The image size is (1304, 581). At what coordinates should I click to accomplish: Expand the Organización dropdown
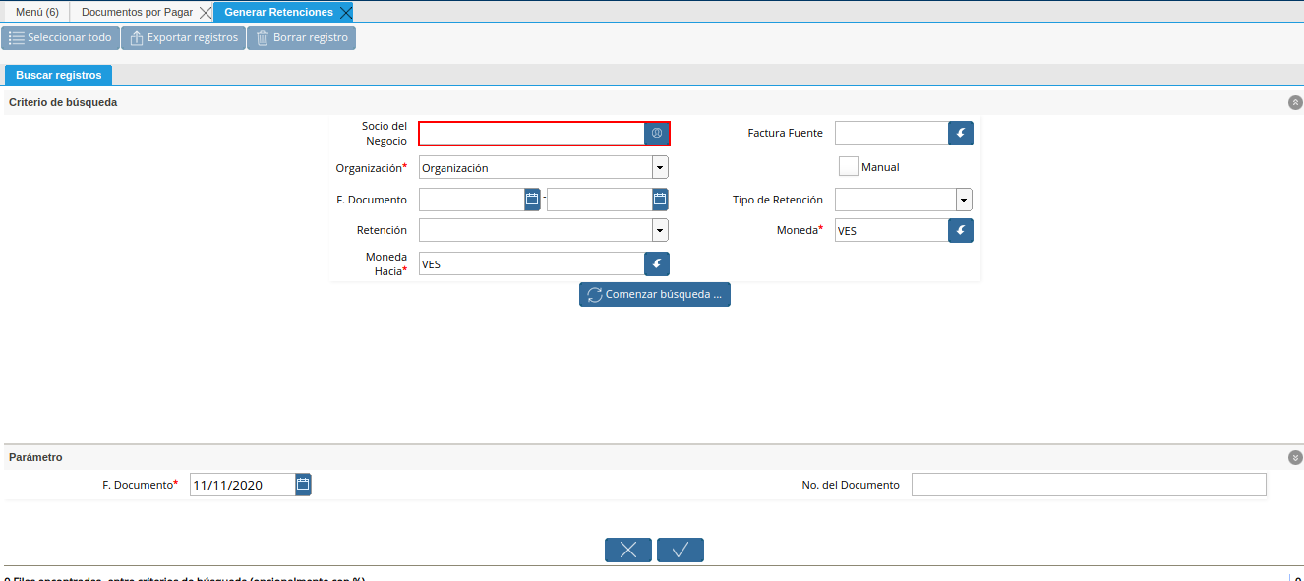click(660, 167)
